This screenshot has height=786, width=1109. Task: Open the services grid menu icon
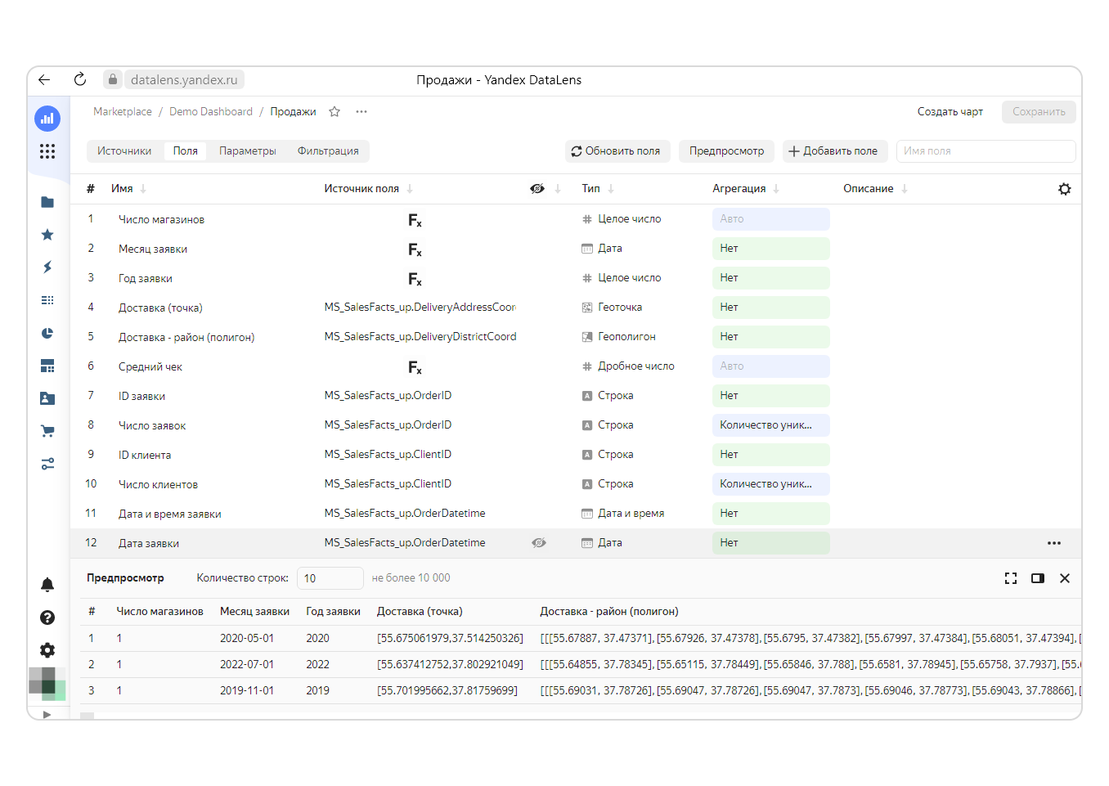(x=47, y=151)
